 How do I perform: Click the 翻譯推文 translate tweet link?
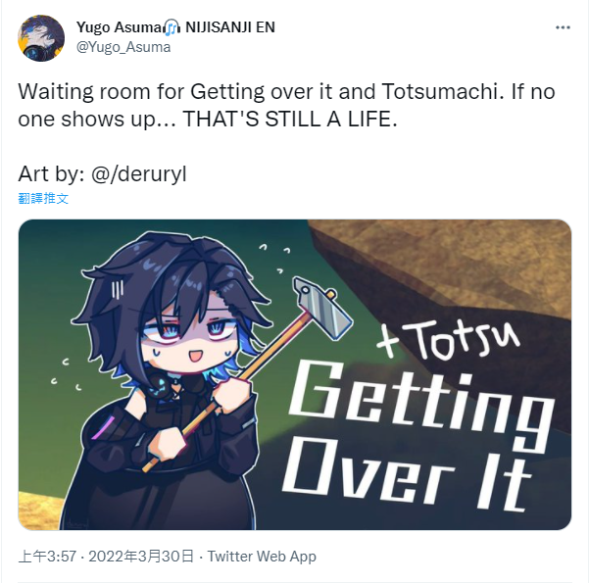(43, 198)
